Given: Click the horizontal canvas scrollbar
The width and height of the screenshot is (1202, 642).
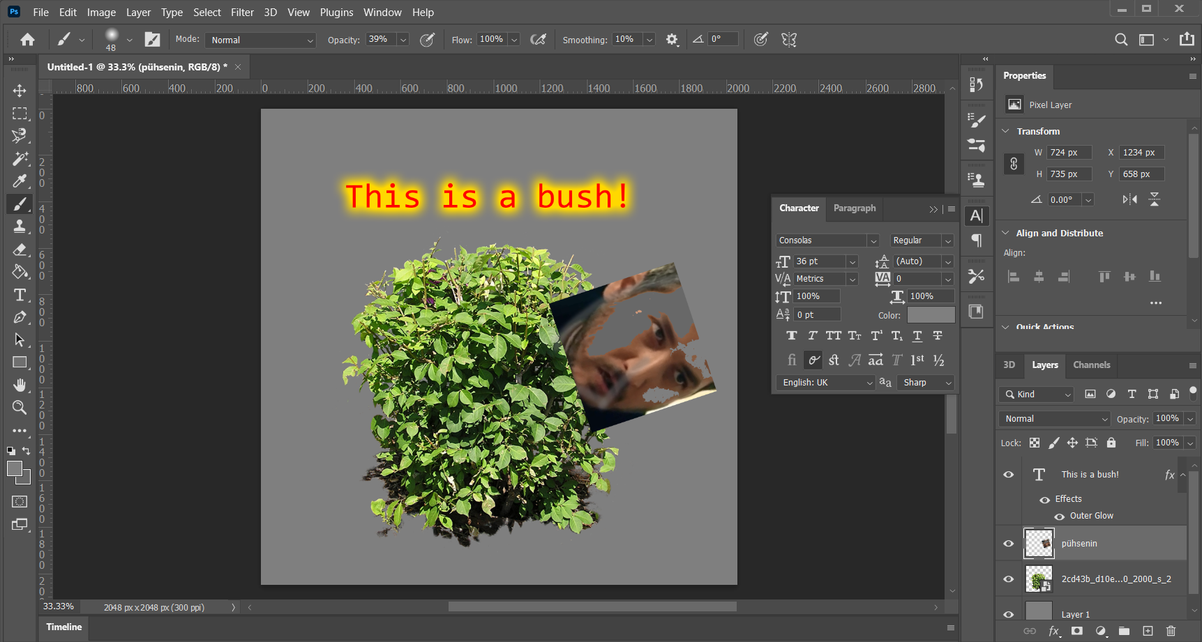Looking at the screenshot, I should tap(592, 607).
